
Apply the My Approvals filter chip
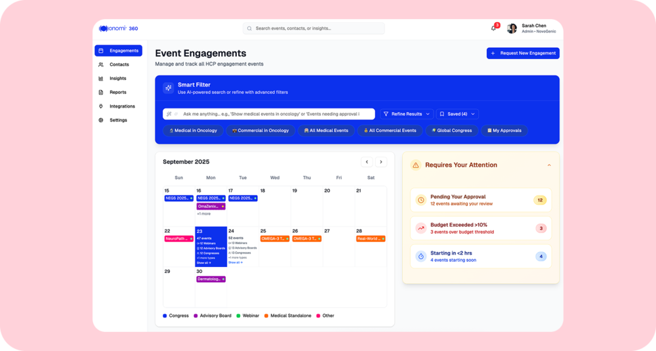pyautogui.click(x=504, y=131)
